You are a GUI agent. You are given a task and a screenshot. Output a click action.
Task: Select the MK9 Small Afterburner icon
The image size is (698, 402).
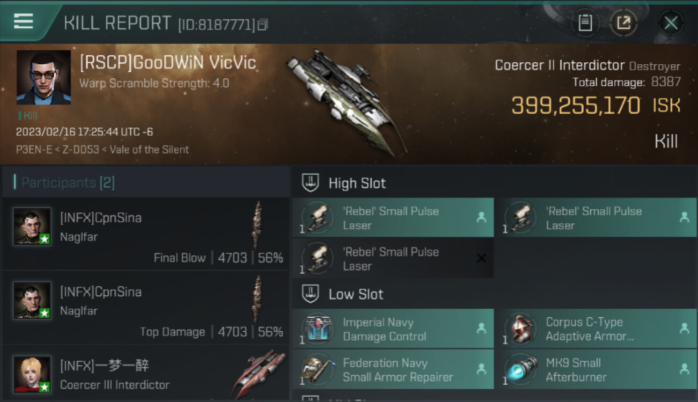[x=521, y=370]
